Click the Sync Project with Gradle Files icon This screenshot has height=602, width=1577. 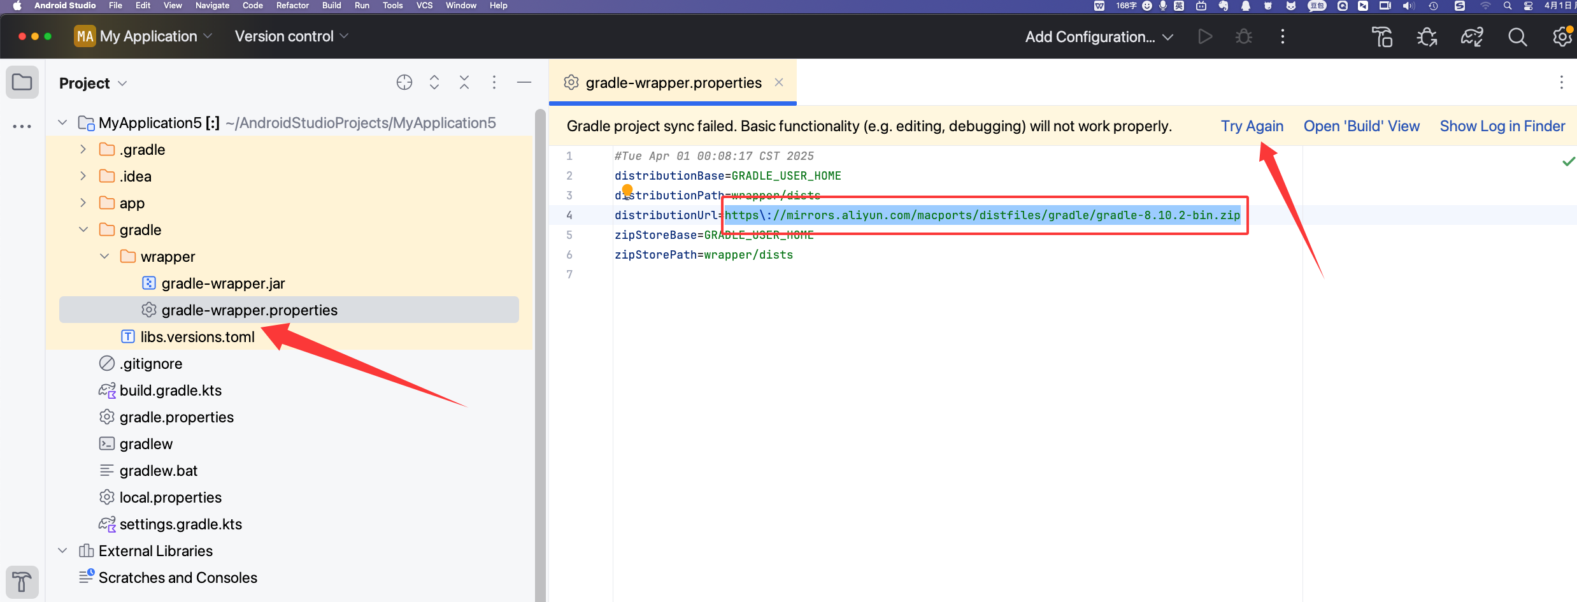1471,37
